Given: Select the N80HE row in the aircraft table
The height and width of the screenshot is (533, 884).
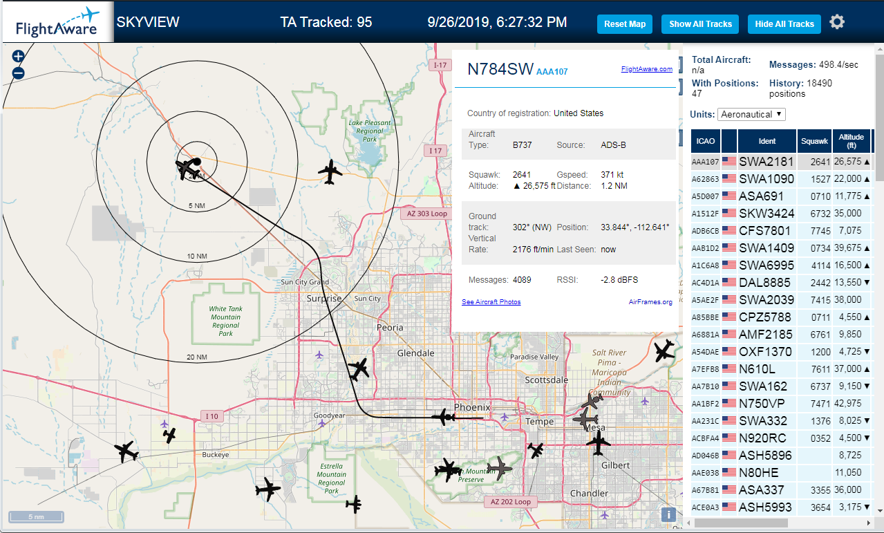Looking at the screenshot, I should (781, 473).
